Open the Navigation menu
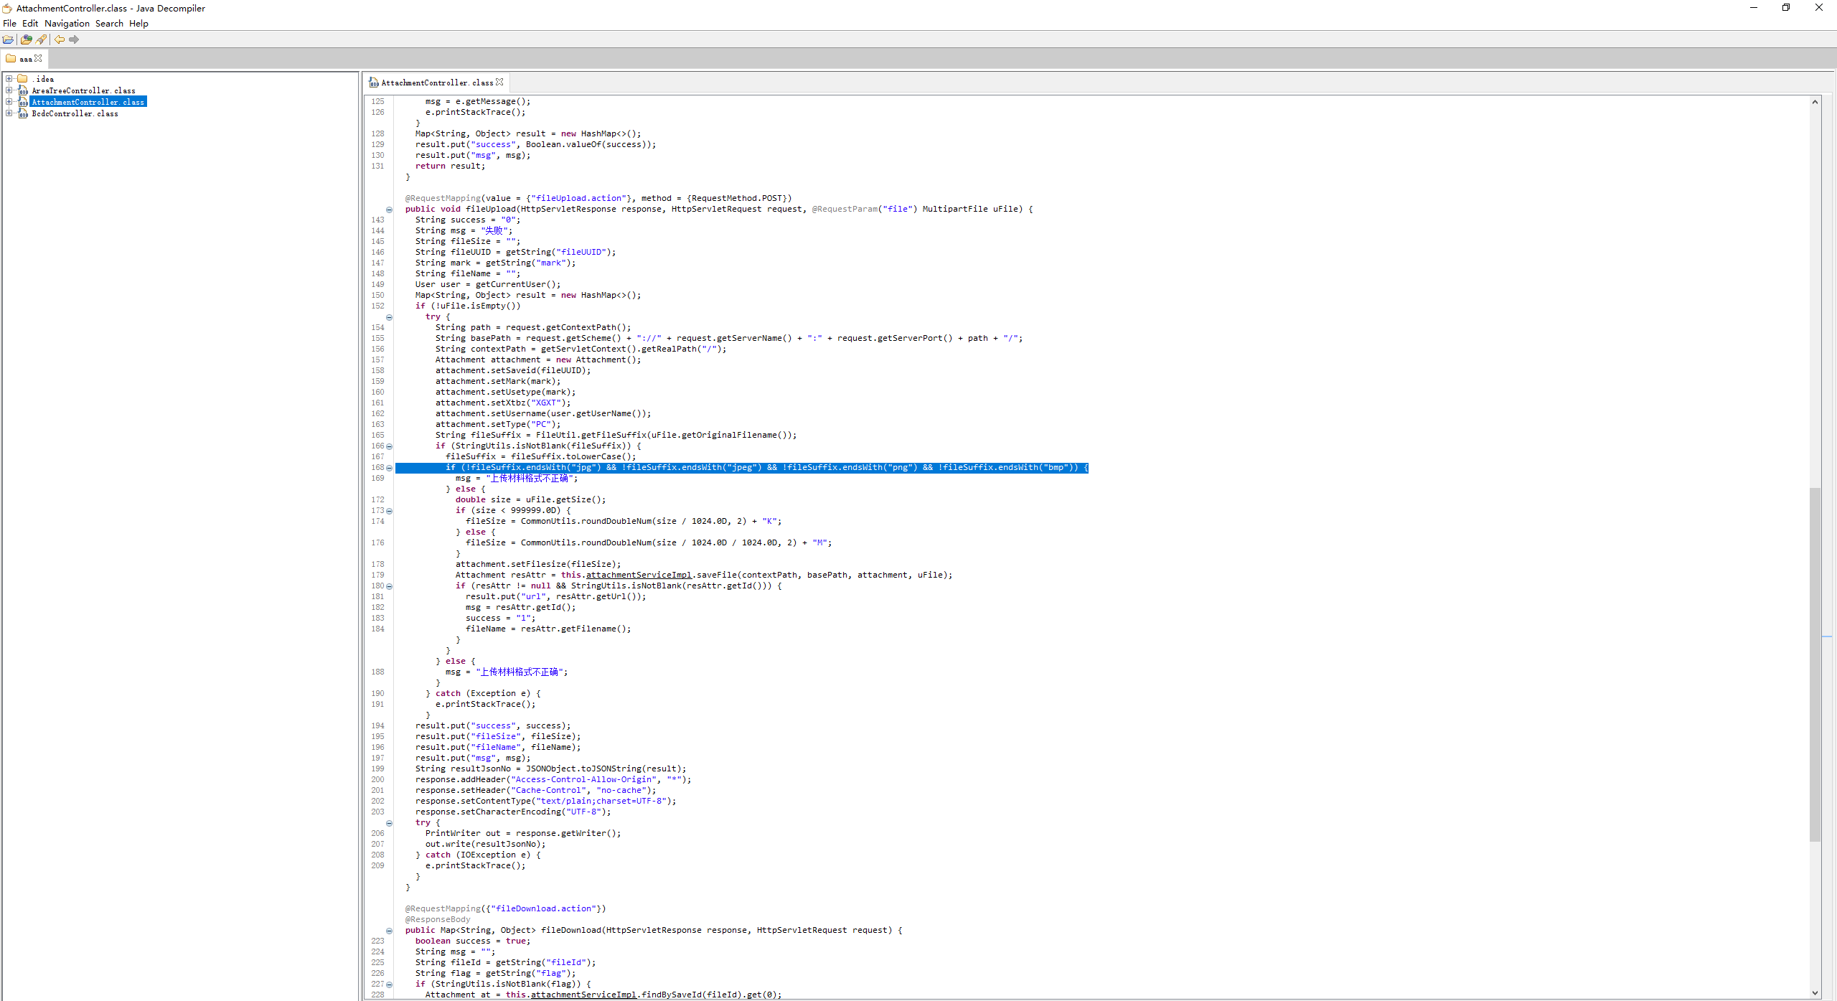 pyautogui.click(x=67, y=24)
